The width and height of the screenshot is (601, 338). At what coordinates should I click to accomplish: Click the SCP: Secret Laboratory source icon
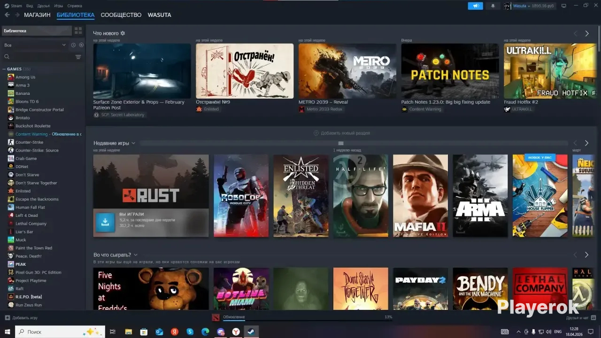(96, 115)
